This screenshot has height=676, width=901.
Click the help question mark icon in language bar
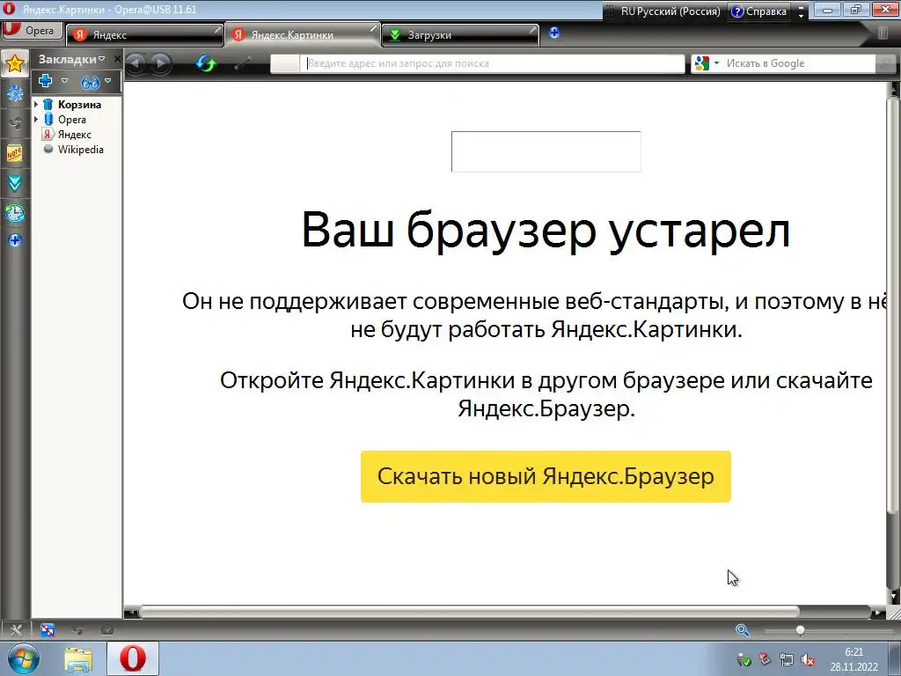click(736, 11)
